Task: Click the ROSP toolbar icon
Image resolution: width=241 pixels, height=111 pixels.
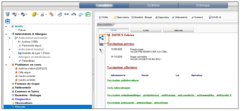Action: pyautogui.click(x=66, y=14)
